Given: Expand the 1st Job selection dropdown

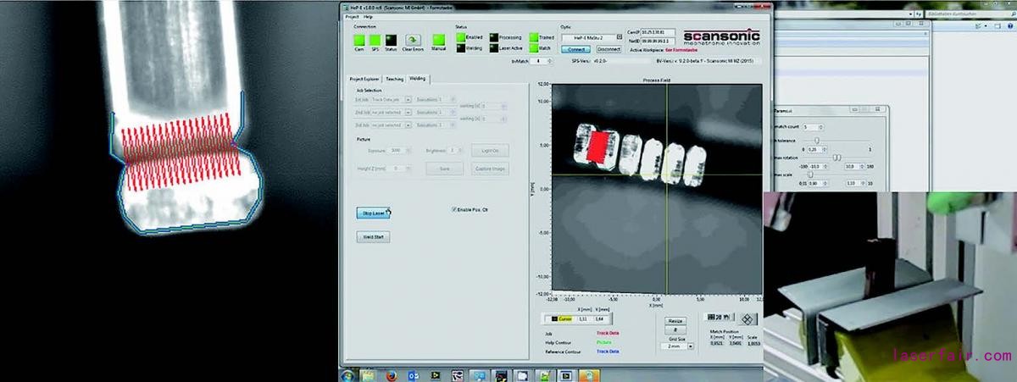Looking at the screenshot, I should [408, 99].
